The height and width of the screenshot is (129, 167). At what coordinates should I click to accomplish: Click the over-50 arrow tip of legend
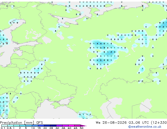coord(84,126)
